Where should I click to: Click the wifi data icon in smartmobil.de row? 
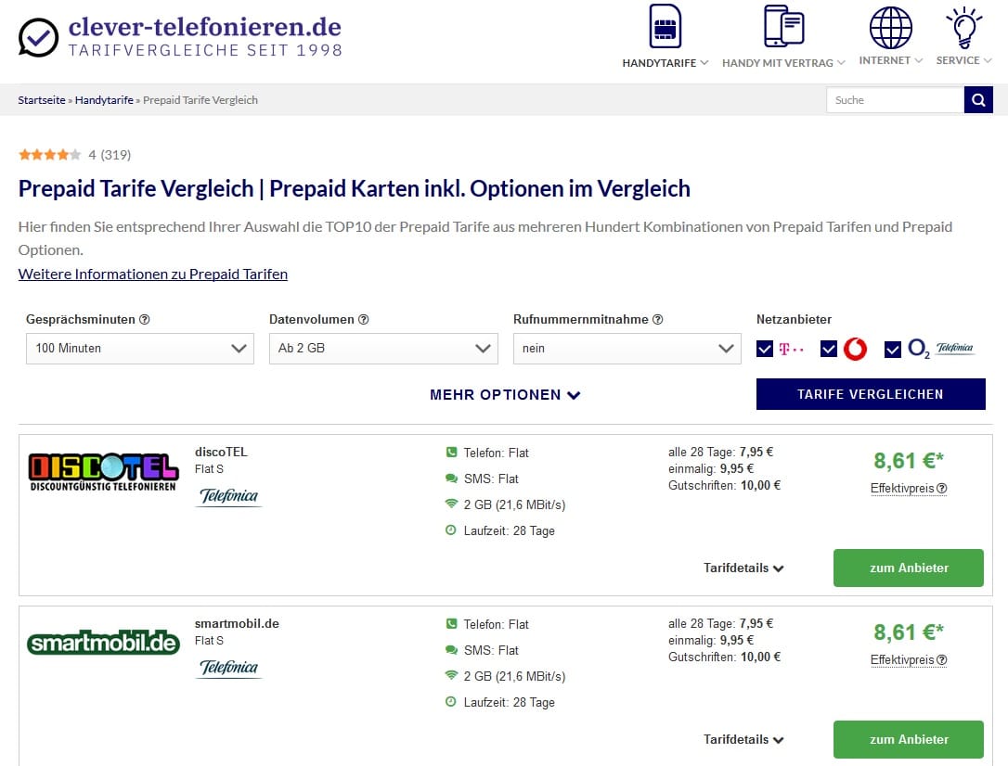[x=451, y=675]
